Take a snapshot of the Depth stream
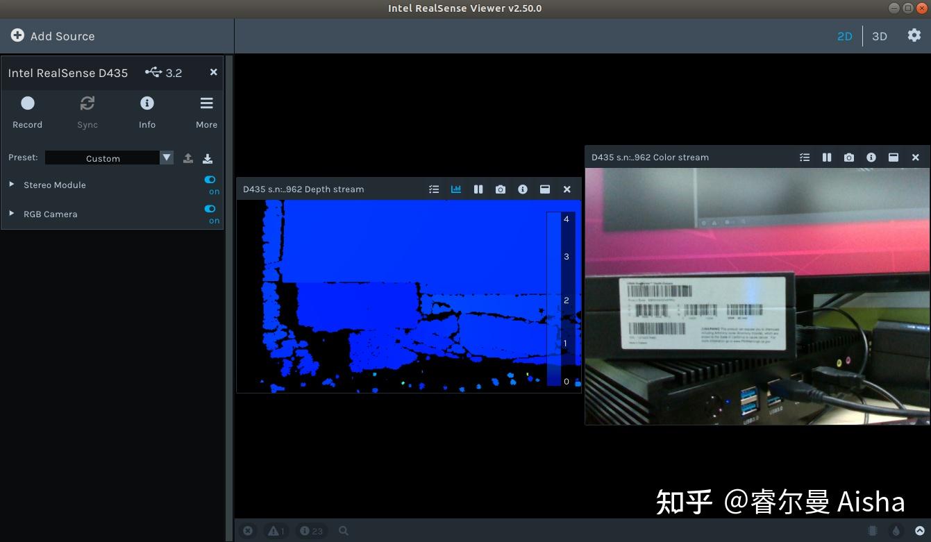The height and width of the screenshot is (542, 931). (x=501, y=189)
